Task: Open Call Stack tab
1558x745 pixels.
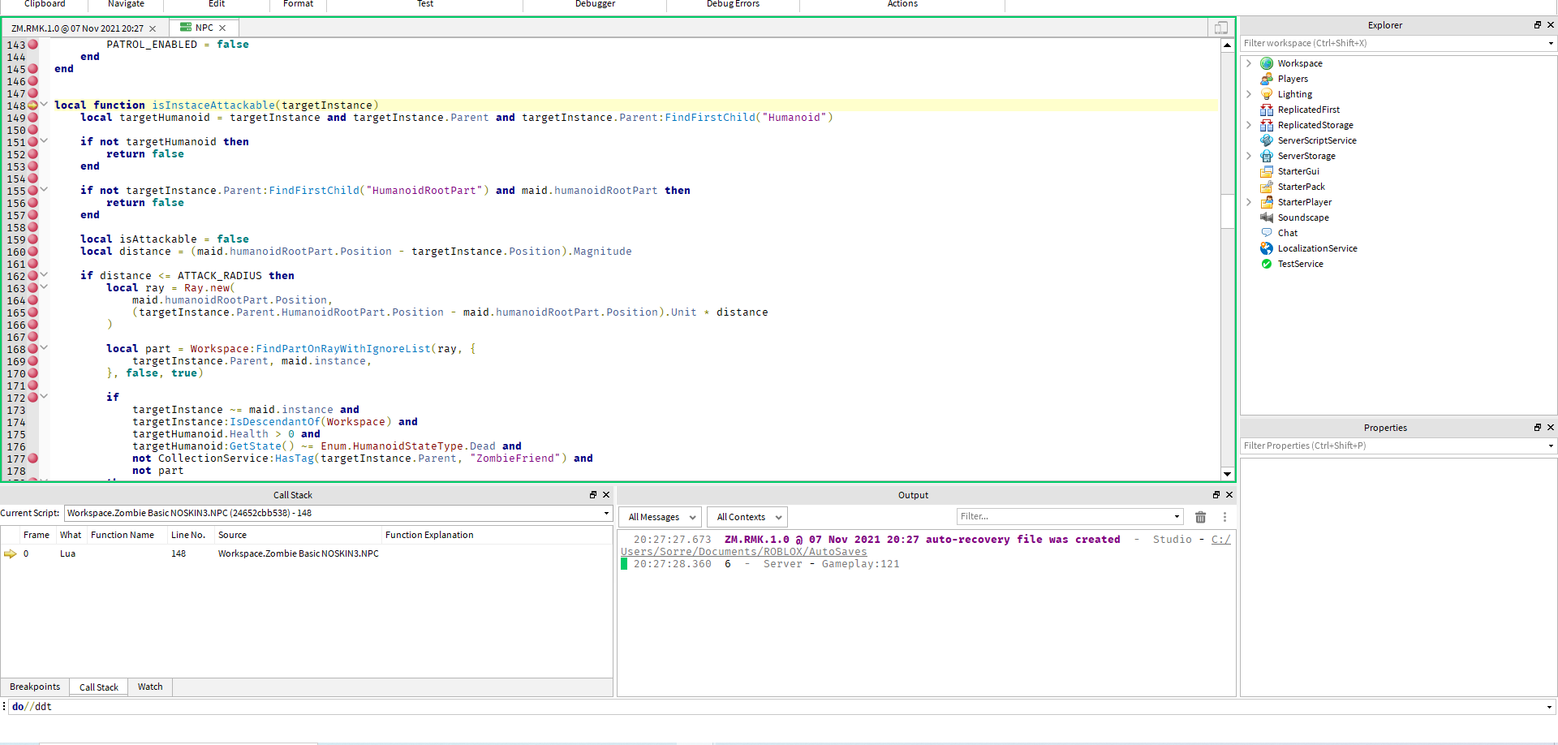Action: (x=99, y=687)
